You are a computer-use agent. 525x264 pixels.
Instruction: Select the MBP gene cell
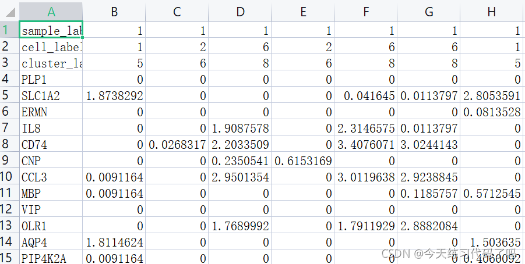tap(51, 192)
